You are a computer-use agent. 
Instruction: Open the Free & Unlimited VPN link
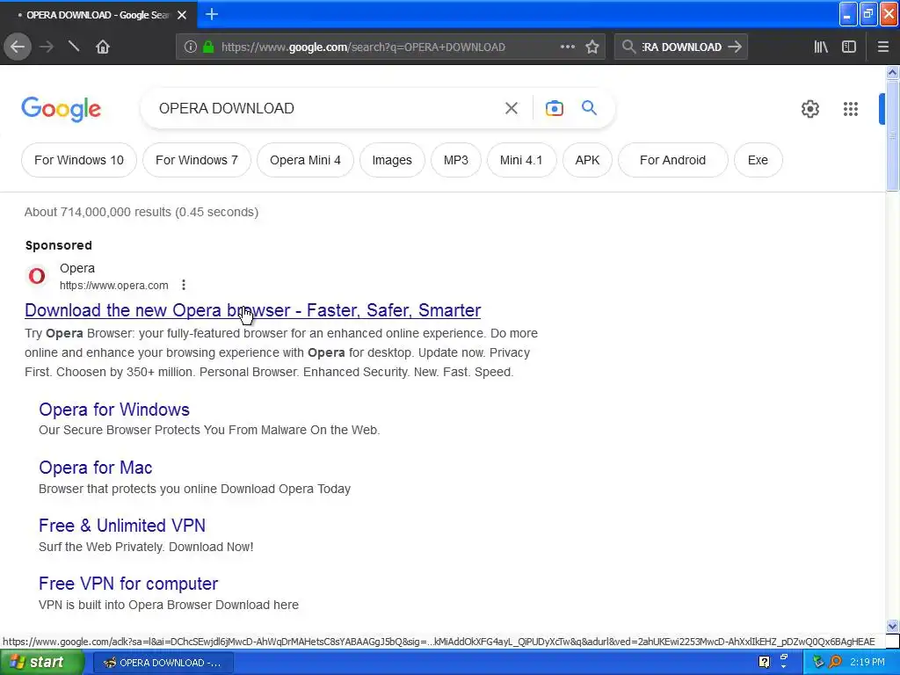tap(121, 526)
